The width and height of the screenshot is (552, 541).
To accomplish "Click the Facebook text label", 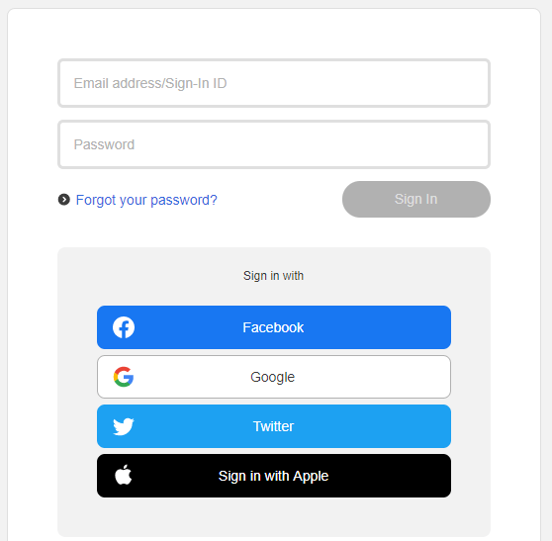I will click(x=273, y=327).
